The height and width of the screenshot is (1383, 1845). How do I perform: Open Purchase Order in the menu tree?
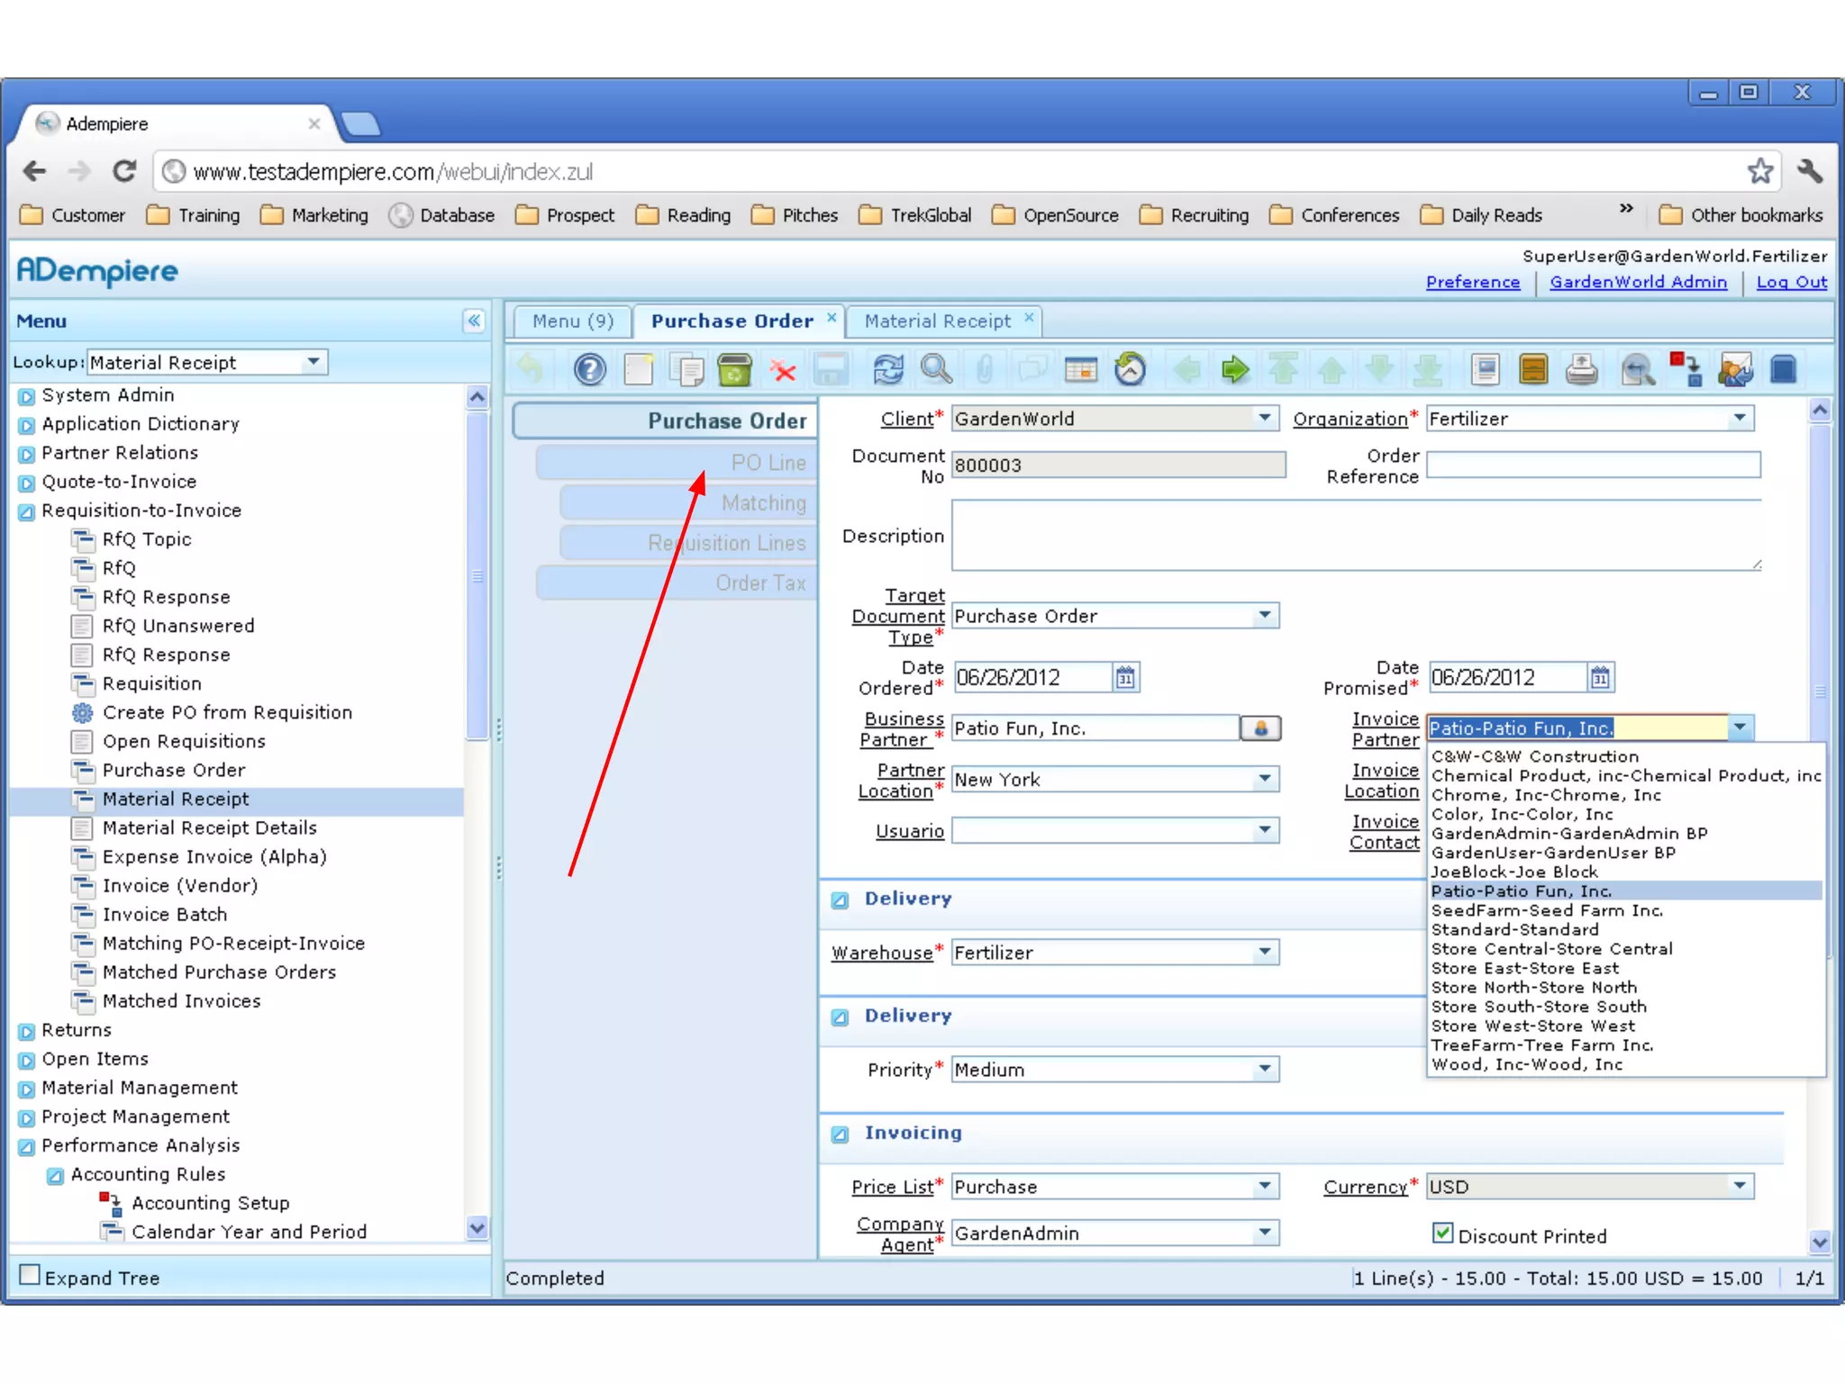[174, 771]
